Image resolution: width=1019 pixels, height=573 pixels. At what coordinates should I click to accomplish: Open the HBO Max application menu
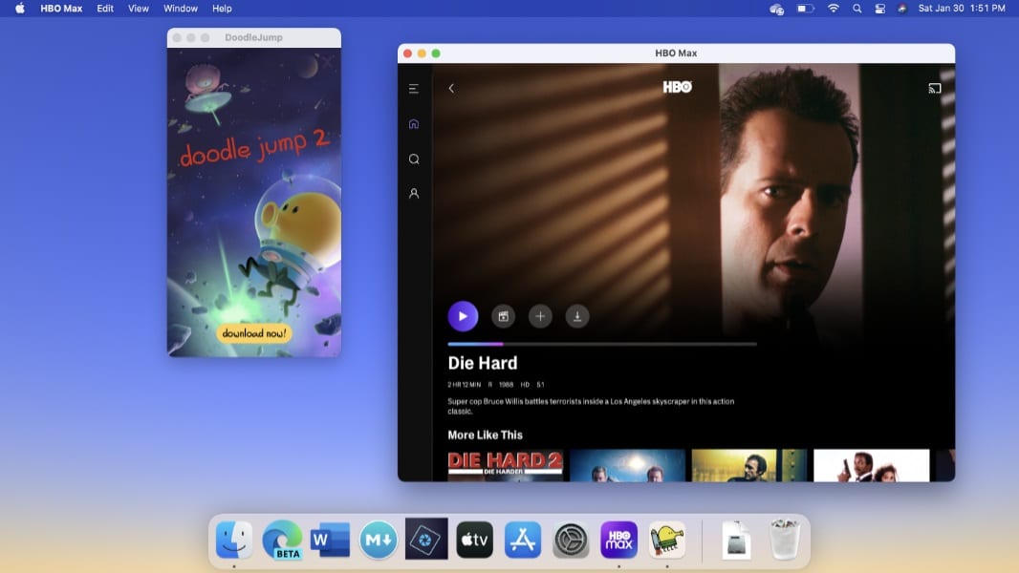[61, 9]
